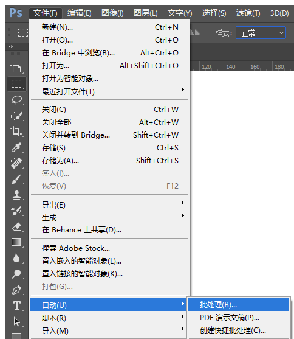Open the 图层(L) menu
This screenshot has width=294, height=339.
[146, 13]
